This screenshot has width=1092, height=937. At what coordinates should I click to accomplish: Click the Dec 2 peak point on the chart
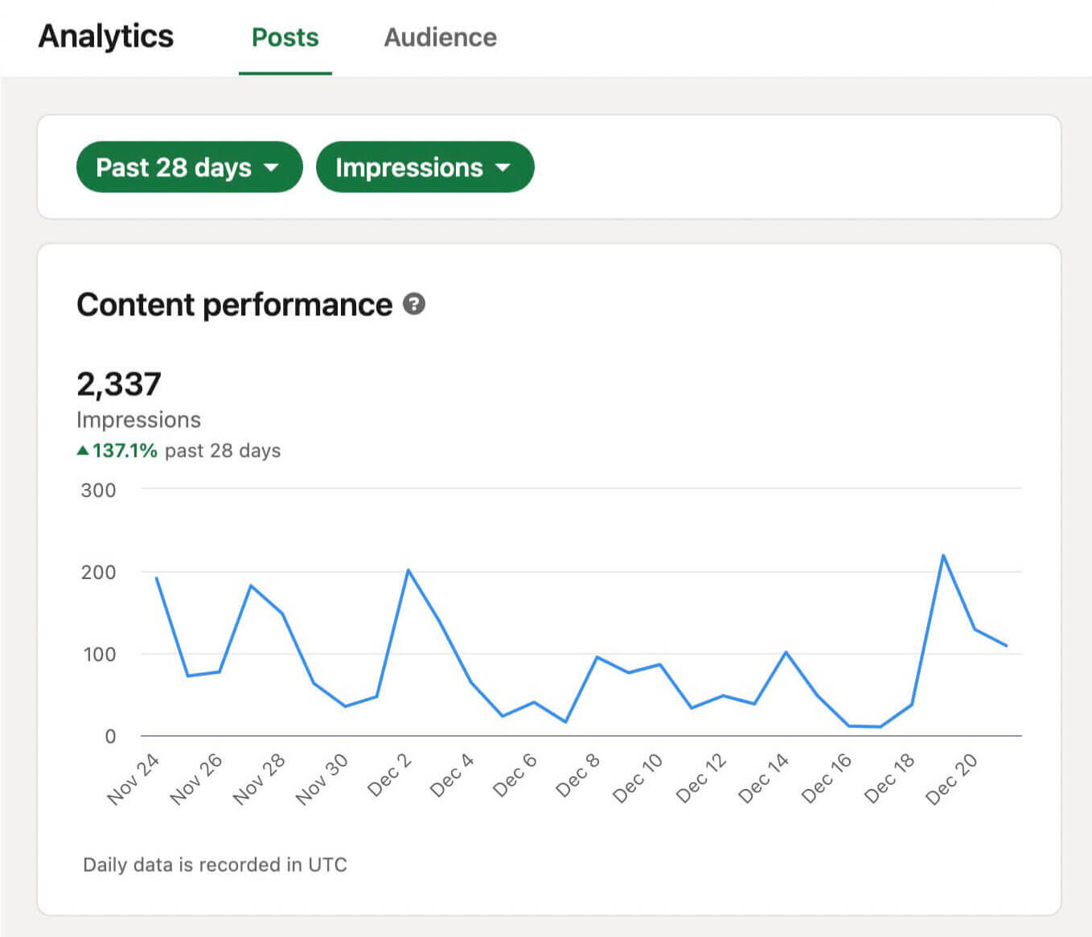click(410, 570)
